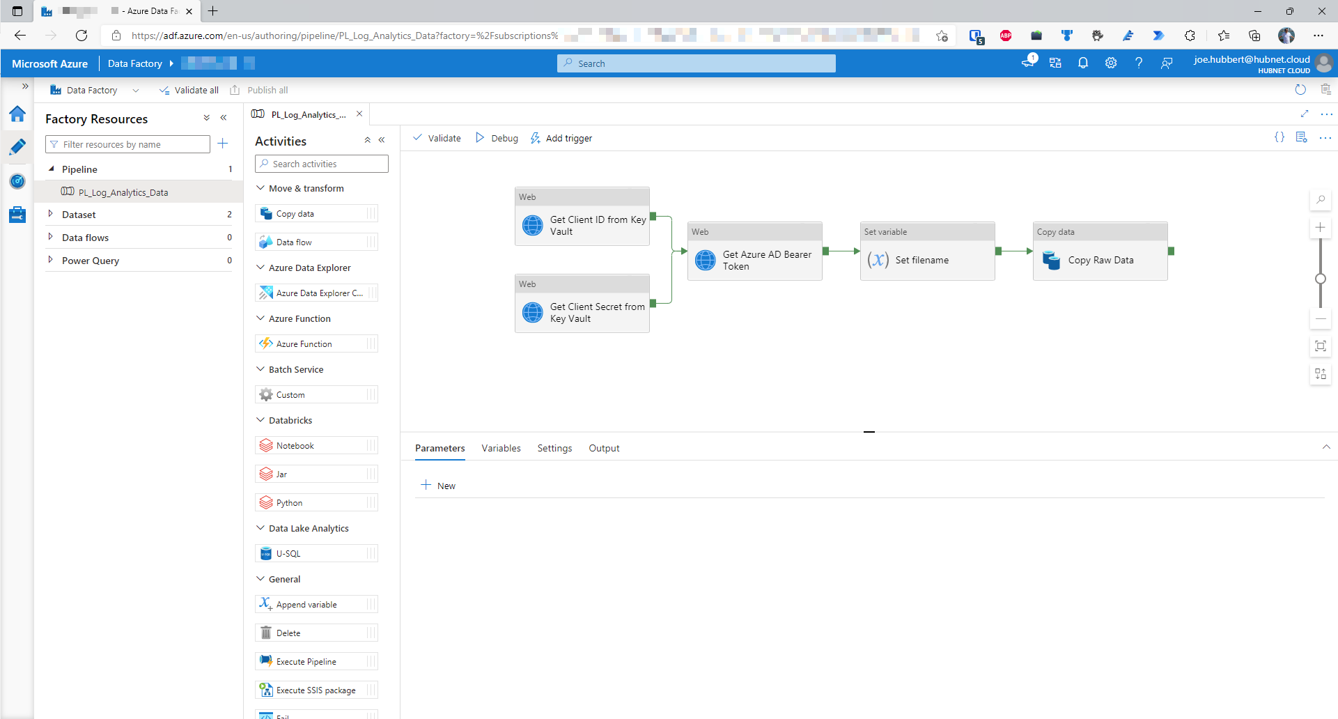The height and width of the screenshot is (719, 1338).
Task: Switch to the Variables tab
Action: [500, 448]
